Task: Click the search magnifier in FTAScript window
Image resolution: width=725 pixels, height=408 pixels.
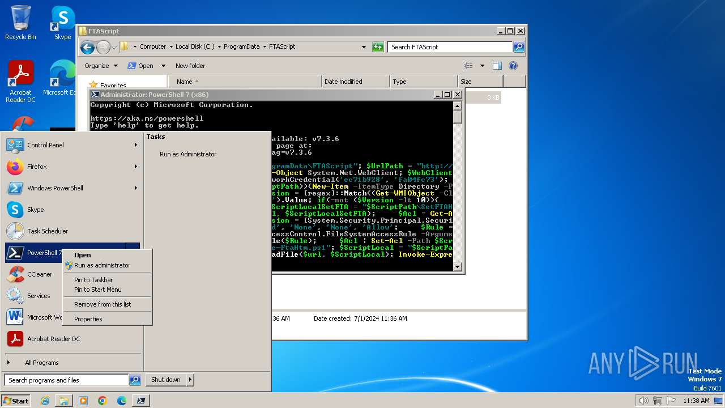Action: [518, 47]
